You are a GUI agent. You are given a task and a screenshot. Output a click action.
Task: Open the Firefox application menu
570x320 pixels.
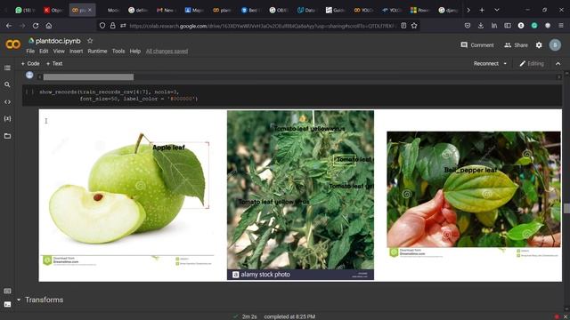coord(561,26)
